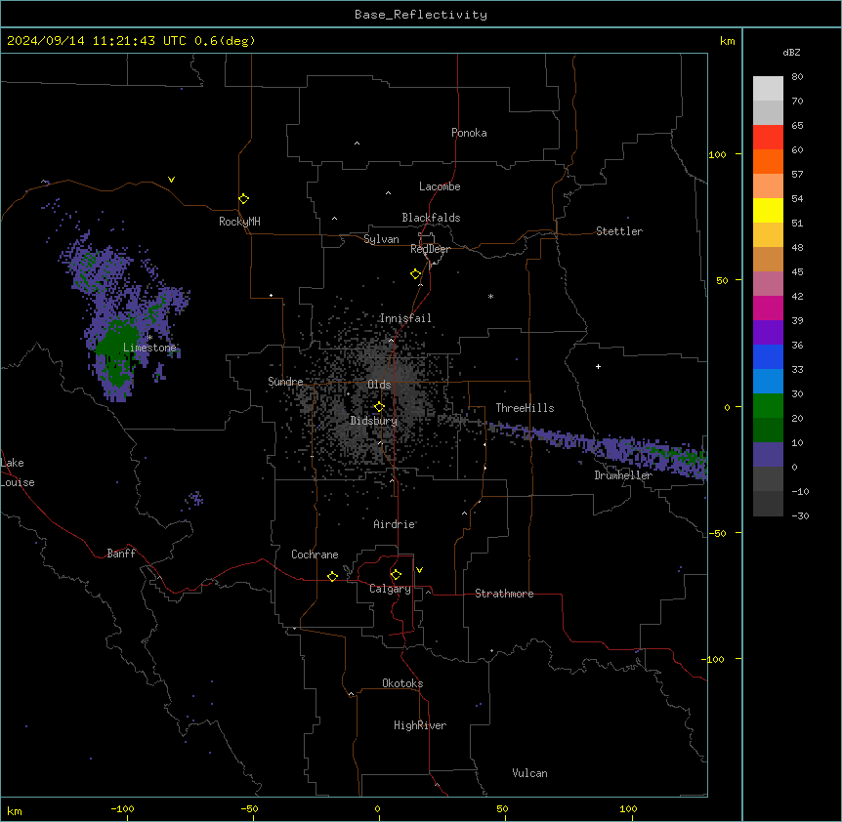Click yellow diamond between Olds and Didsbury
This screenshot has width=842, height=822.
(x=380, y=407)
